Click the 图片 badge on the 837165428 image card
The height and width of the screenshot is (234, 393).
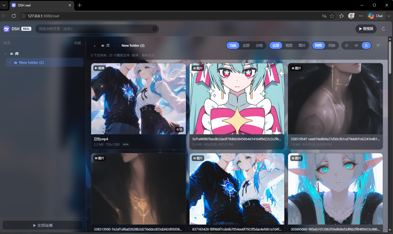(x=198, y=158)
